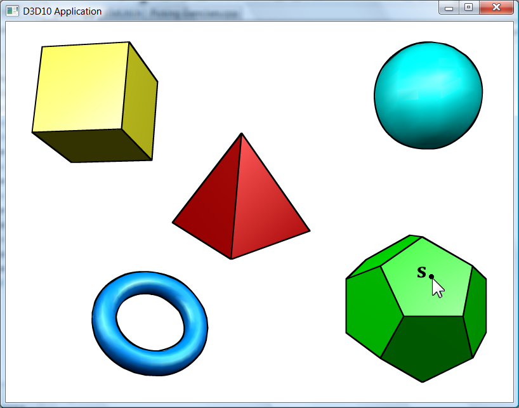Screen dimensions: 519x408
Task: Pick the black point marked S
Action: click(431, 276)
